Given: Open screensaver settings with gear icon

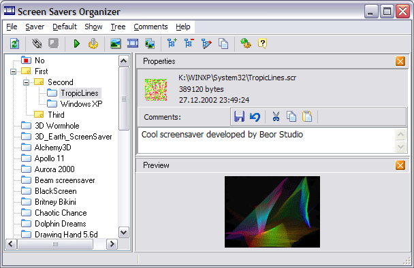Looking at the screenshot, I should click(93, 44).
